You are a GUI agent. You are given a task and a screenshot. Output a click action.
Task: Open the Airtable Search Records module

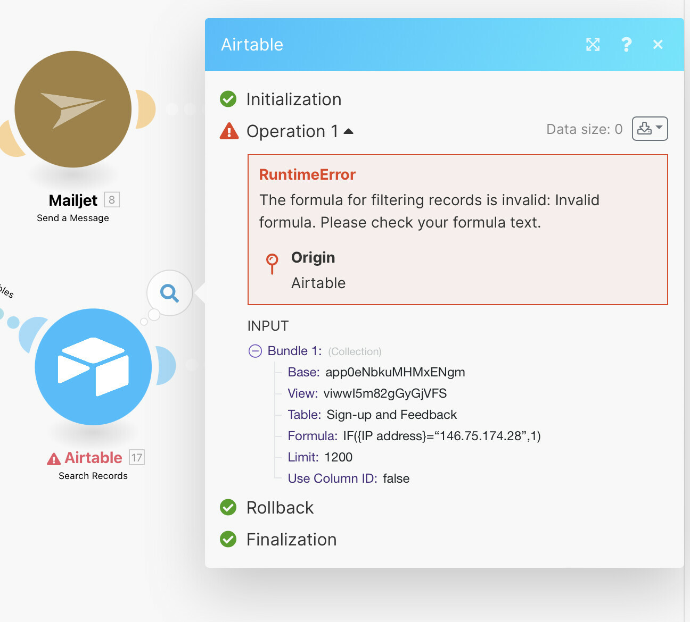click(x=93, y=367)
